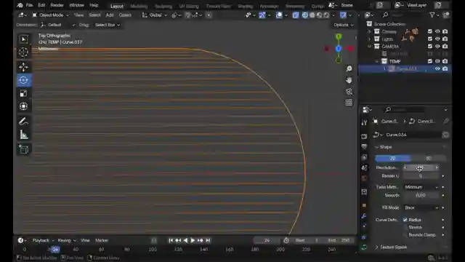The height and width of the screenshot is (262, 465).
Task: Open the Window menu
Action: [76, 5]
